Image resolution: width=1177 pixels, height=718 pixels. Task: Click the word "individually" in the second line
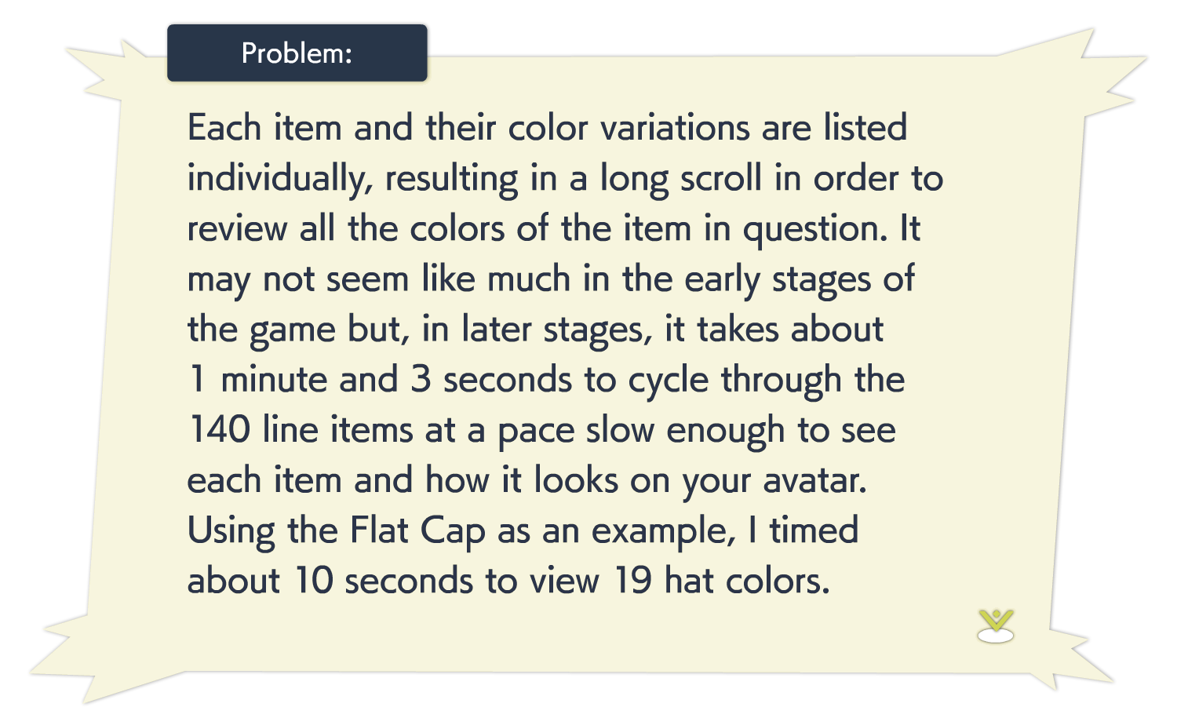tap(277, 179)
